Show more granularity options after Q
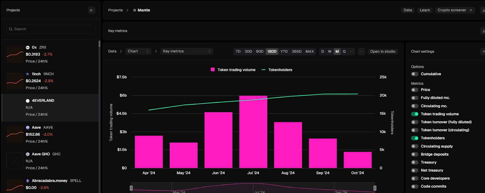 pos(351,52)
